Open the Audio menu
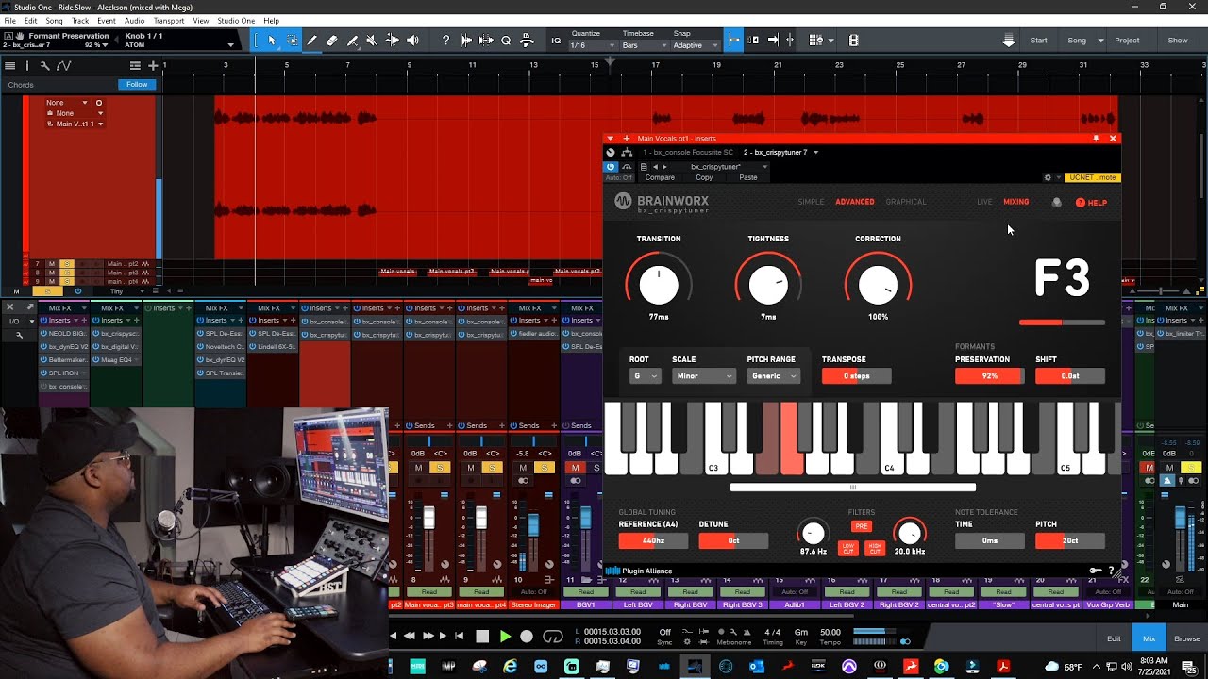 coord(134,21)
